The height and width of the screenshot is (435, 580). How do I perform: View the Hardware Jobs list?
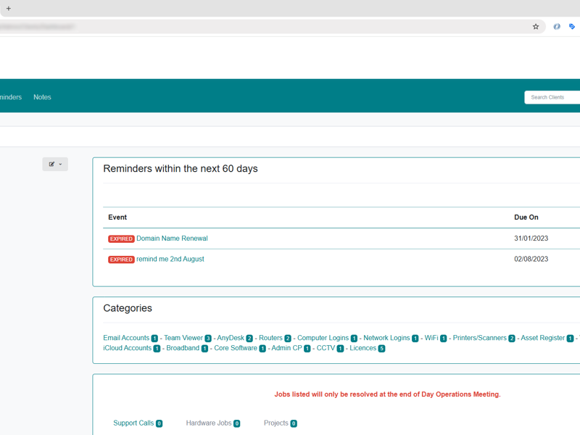pos(208,423)
